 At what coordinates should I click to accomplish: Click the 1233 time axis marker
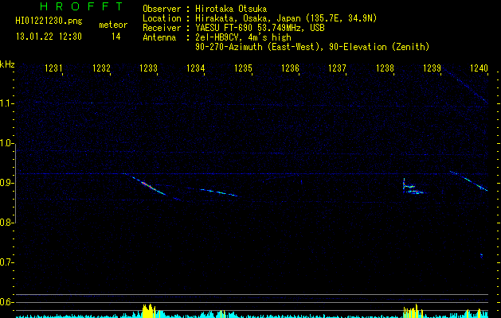(148, 68)
